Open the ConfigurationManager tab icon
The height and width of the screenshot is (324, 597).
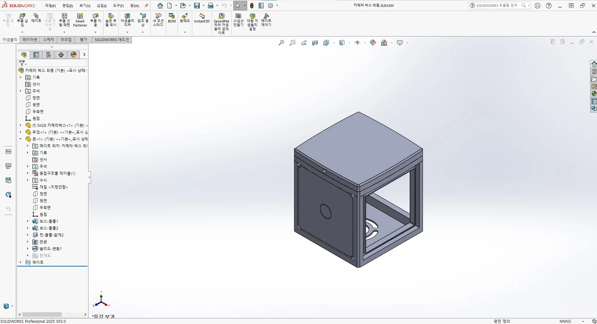[49, 55]
